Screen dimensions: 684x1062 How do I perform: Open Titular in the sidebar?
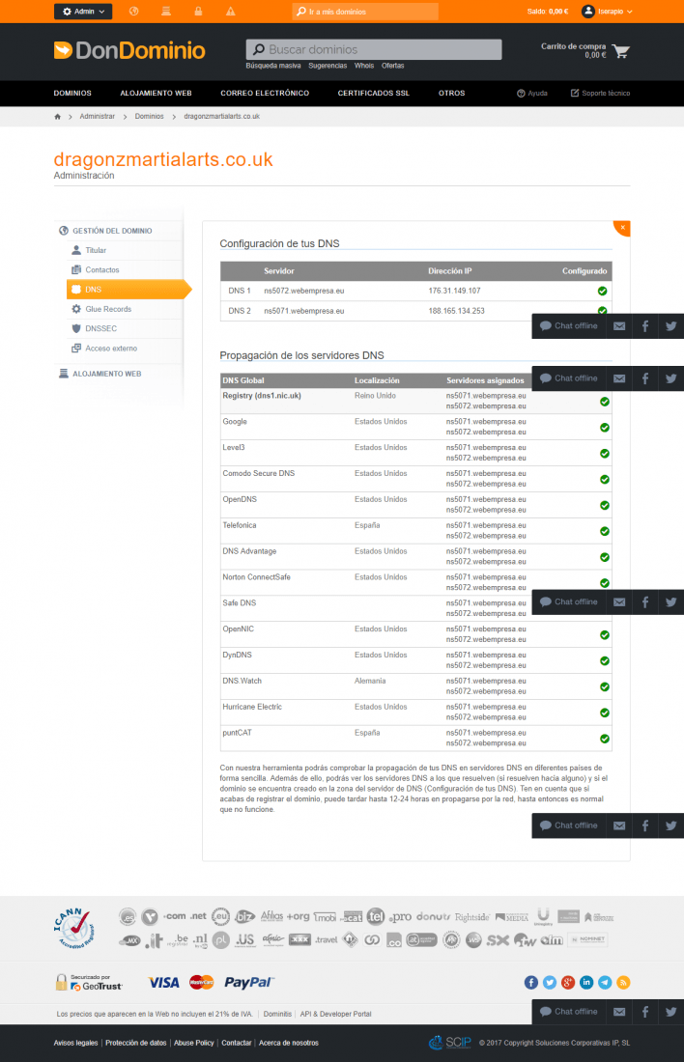[96, 251]
